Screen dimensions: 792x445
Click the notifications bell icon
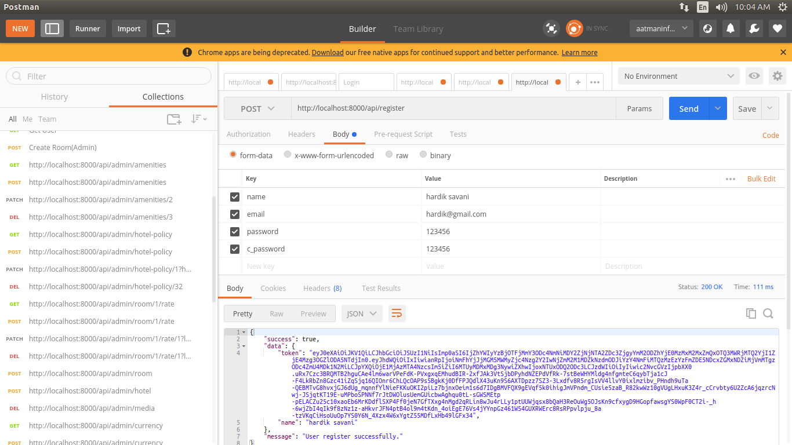731,28
